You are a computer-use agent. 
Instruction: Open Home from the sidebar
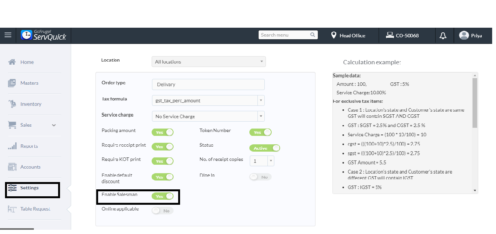27,62
